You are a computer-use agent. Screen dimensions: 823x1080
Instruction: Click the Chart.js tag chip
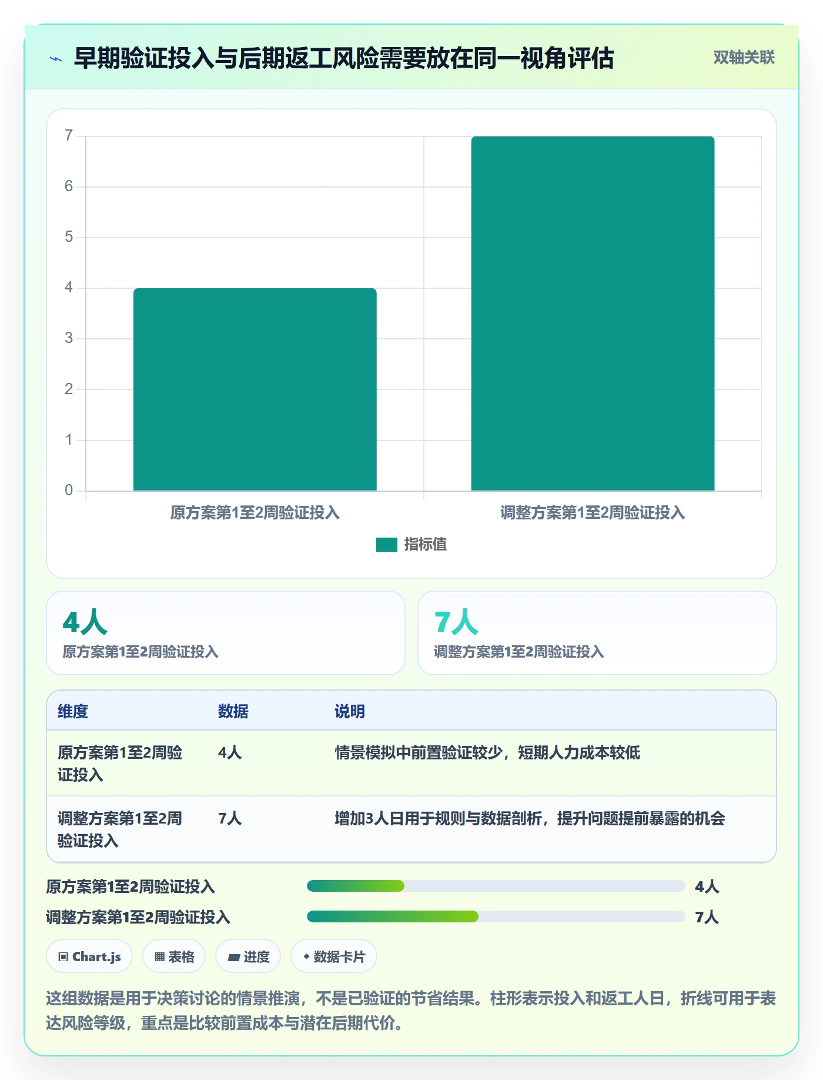tap(89, 956)
